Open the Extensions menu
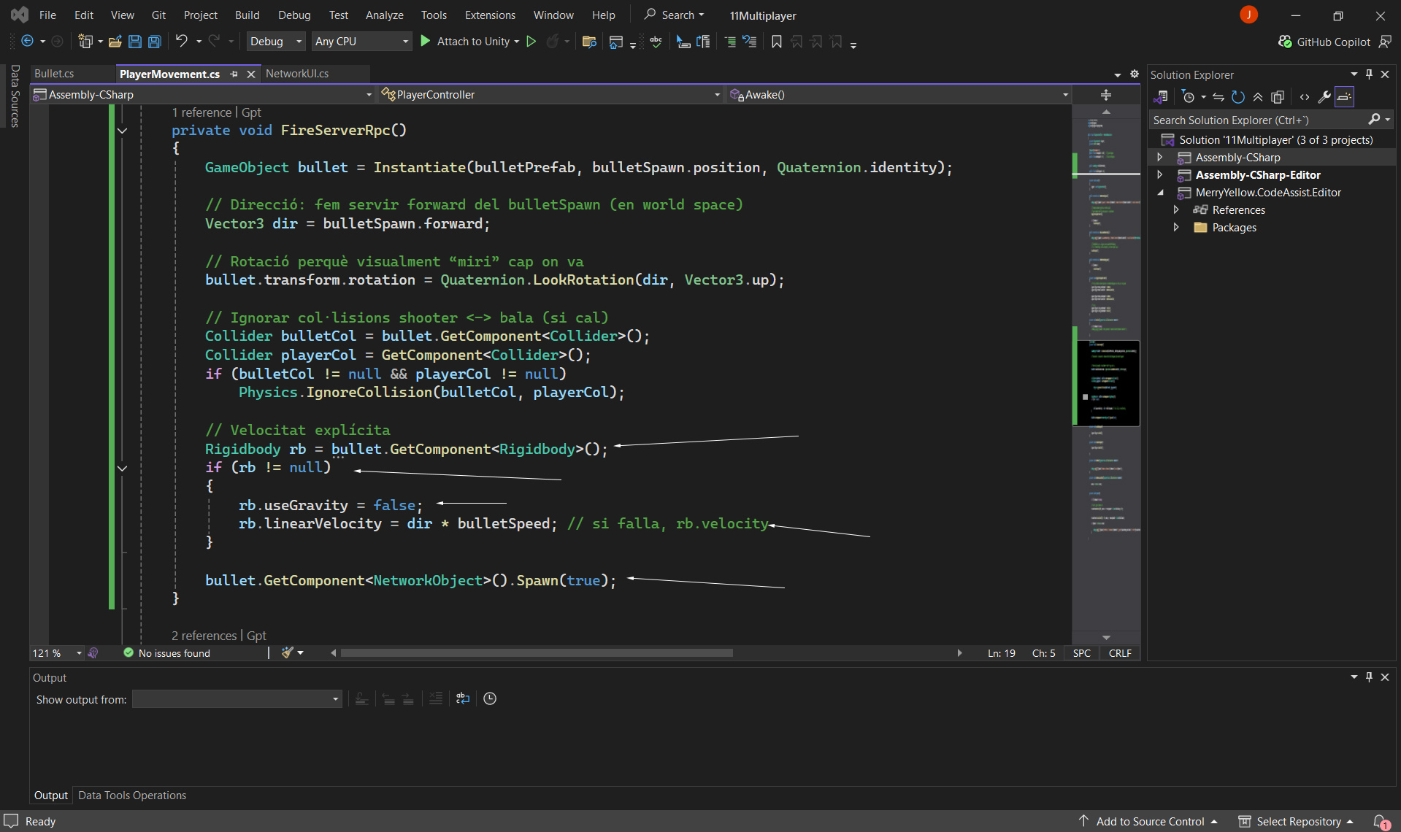 (489, 15)
